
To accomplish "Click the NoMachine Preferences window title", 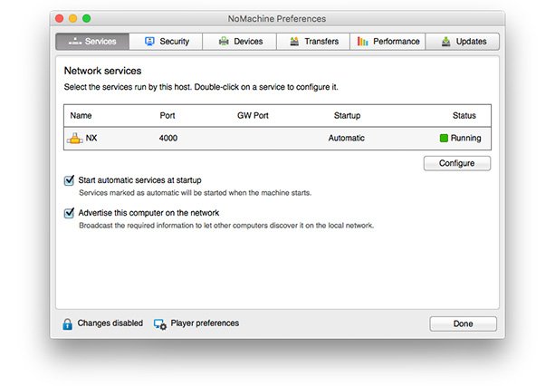I will pyautogui.click(x=277, y=19).
